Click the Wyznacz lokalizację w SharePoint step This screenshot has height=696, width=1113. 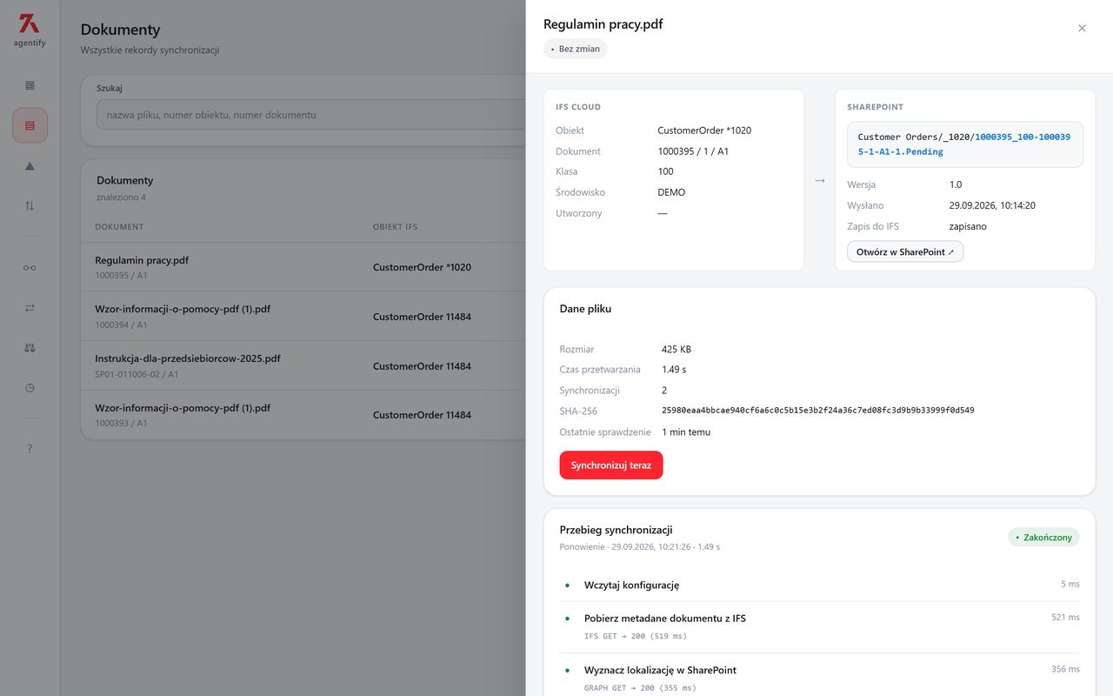(x=820, y=676)
